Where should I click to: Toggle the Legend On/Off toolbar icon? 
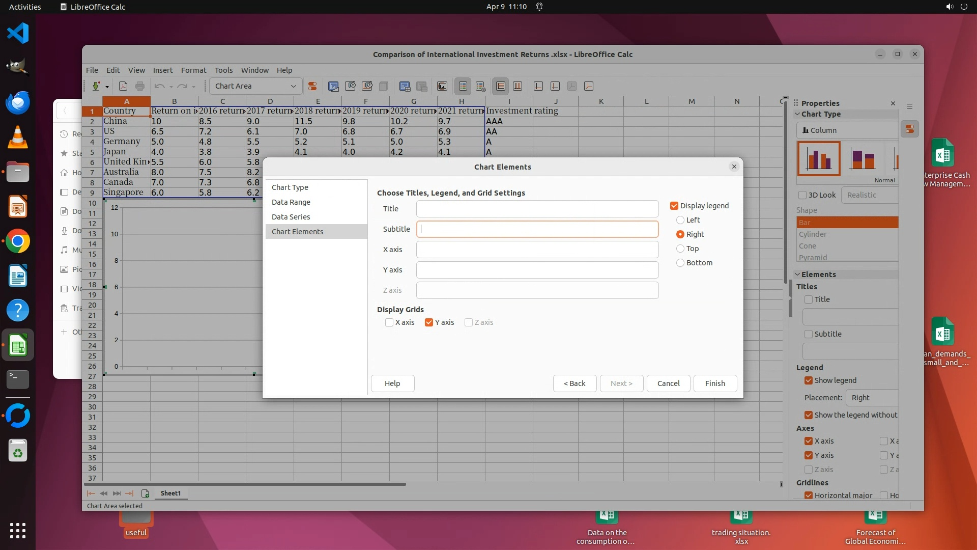coord(463,86)
